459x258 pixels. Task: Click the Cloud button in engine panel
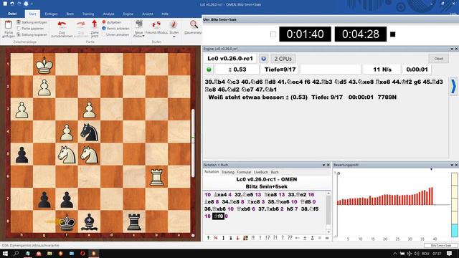[x=438, y=59]
